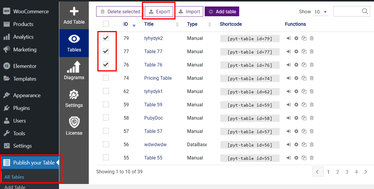
Task: Open preview of the PubyDoc table
Action: pos(288,118)
